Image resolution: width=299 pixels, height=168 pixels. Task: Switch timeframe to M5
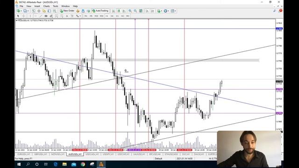coord(91,16)
